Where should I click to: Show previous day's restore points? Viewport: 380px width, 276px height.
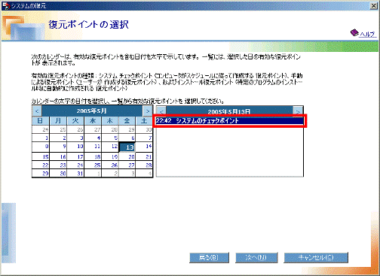click(161, 112)
